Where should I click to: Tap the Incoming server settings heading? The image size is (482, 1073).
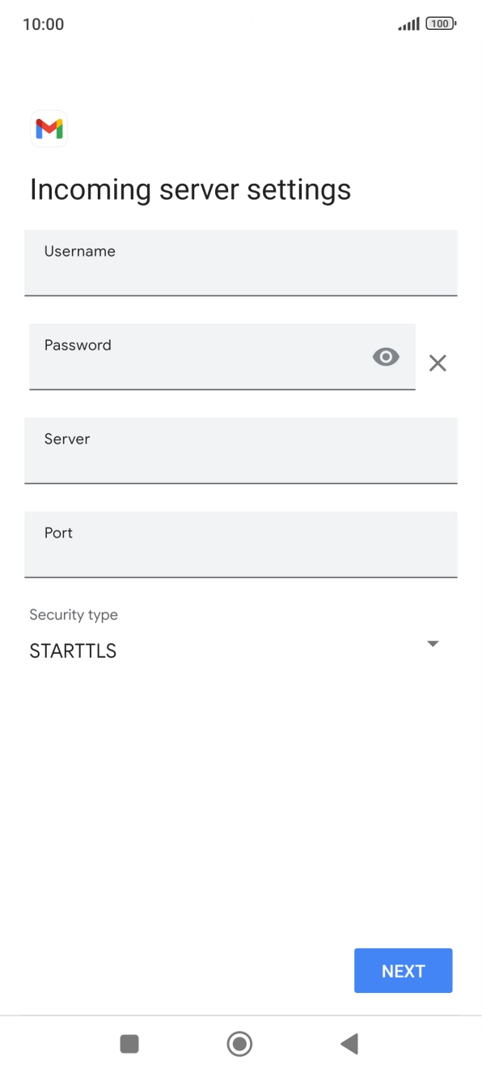coord(190,189)
